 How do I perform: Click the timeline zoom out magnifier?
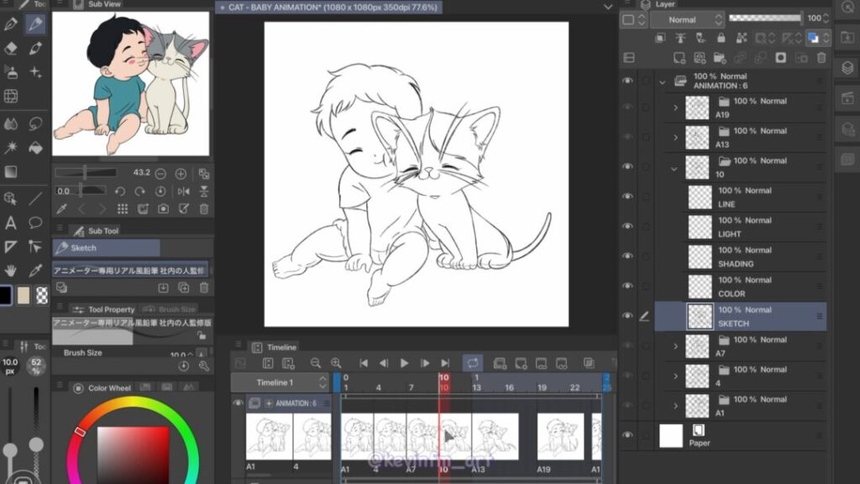tap(316, 363)
